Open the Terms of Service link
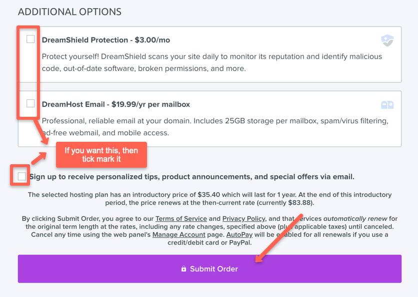 tap(181, 218)
